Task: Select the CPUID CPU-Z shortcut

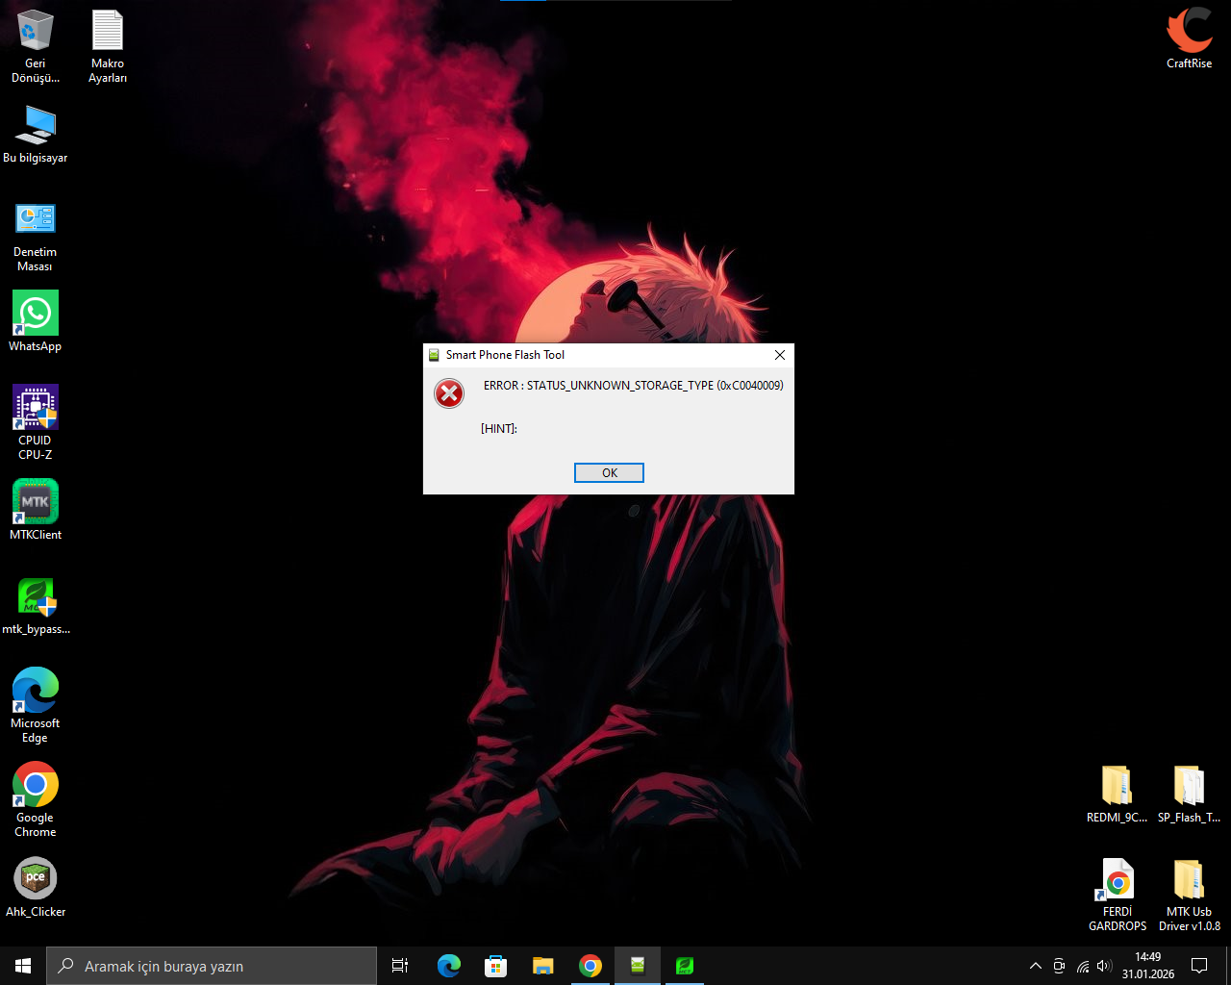Action: click(36, 422)
